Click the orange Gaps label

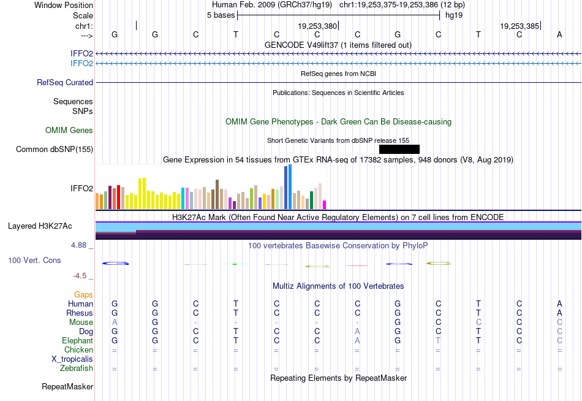(83, 295)
